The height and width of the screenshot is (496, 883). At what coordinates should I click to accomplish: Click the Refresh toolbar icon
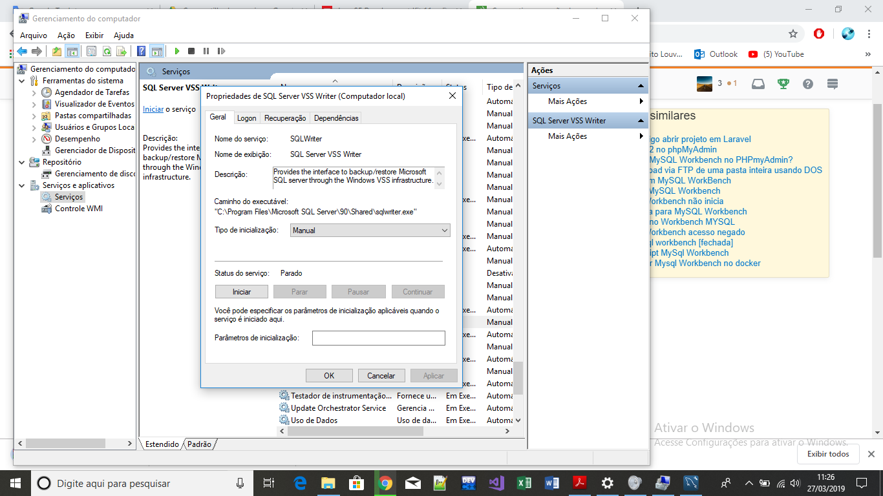(106, 51)
